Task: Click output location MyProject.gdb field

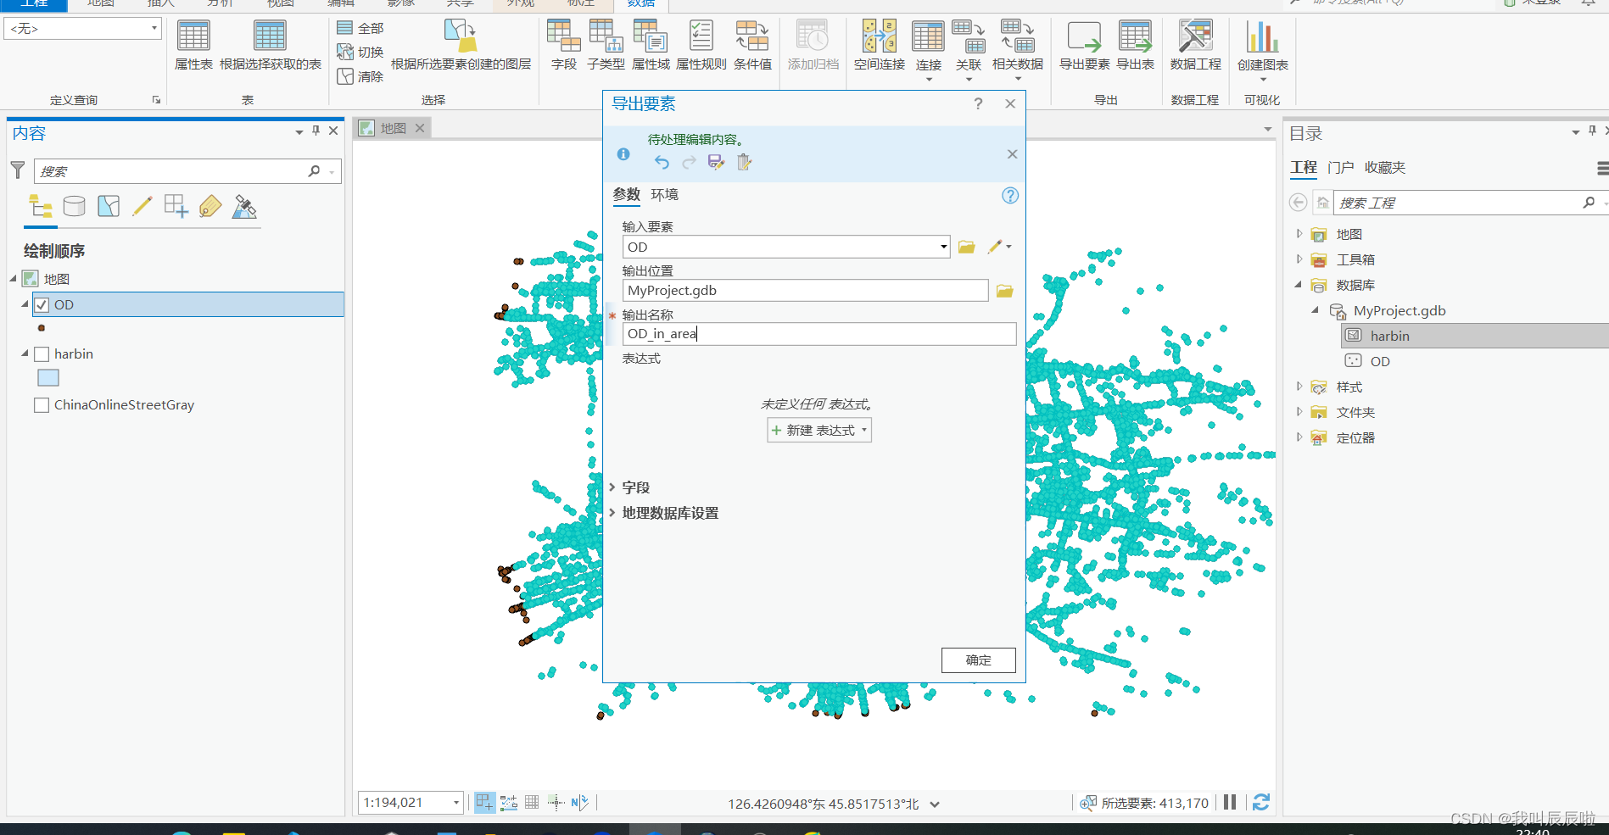Action: pos(806,291)
